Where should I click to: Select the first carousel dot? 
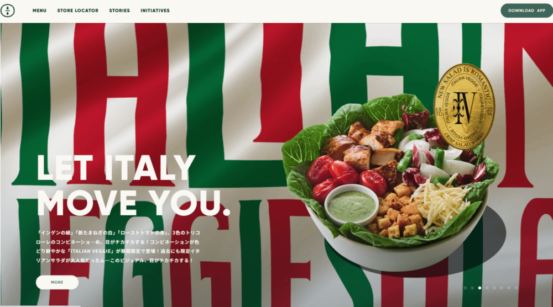(x=465, y=288)
